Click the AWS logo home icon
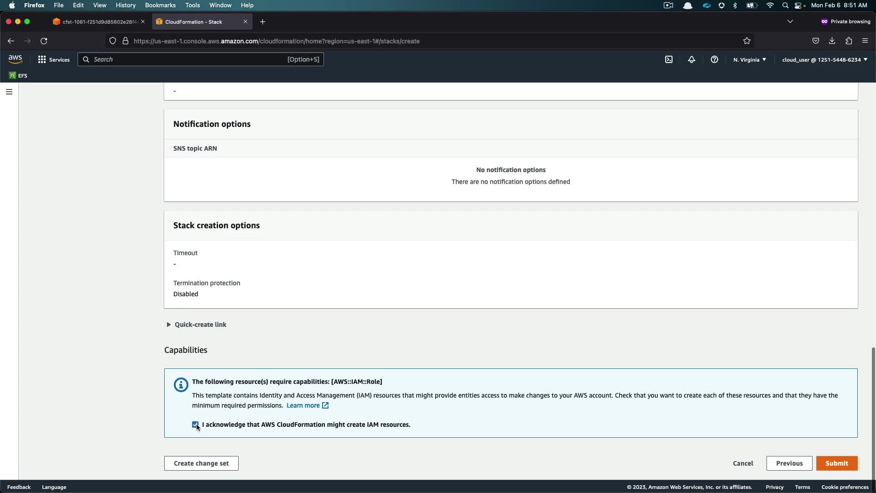876x493 pixels. pos(15,59)
